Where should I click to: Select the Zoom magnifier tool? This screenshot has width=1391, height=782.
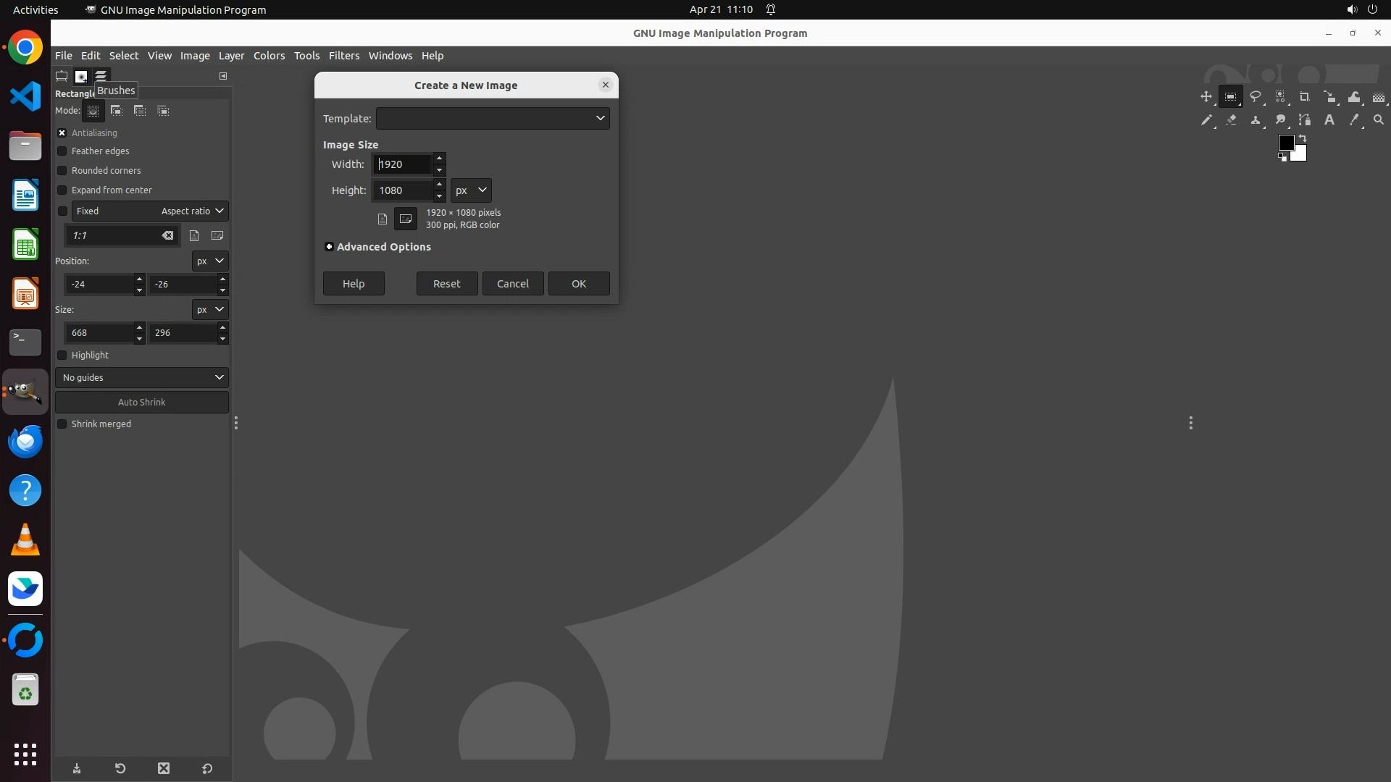pyautogui.click(x=1378, y=120)
